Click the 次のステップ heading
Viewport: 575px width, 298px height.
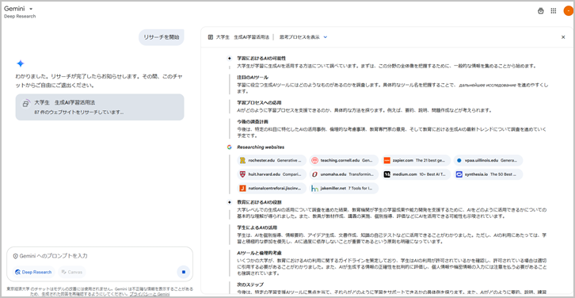click(x=250, y=285)
